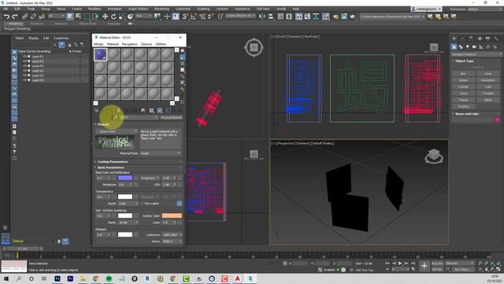Open Standard Primitives category dropdown
Image resolution: width=504 pixels, height=284 pixels.
pyautogui.click(x=476, y=54)
